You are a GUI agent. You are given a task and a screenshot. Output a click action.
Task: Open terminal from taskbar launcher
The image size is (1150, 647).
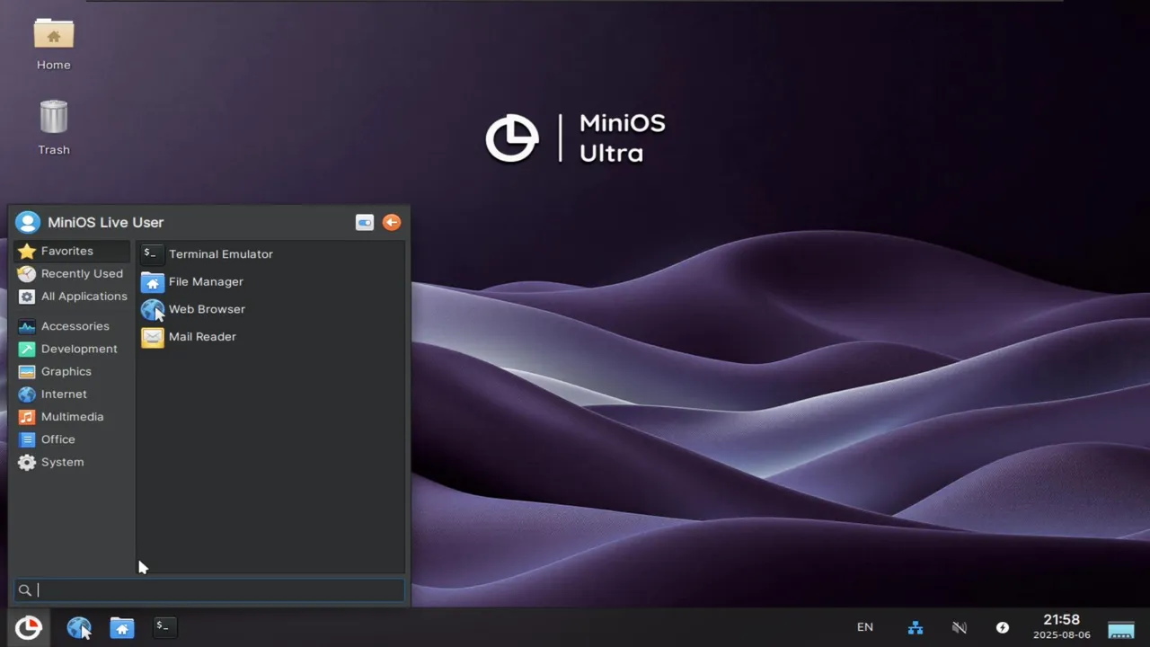(164, 627)
